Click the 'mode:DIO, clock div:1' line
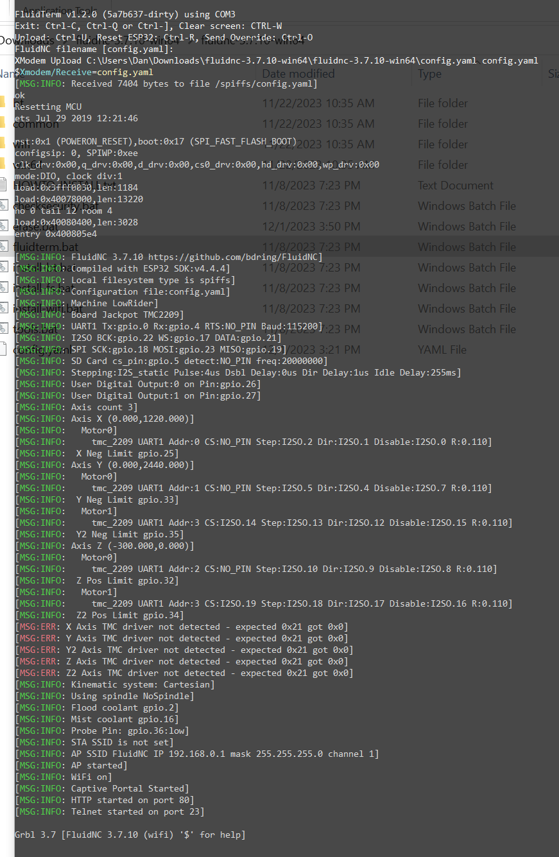Image resolution: width=559 pixels, height=857 pixels. click(69, 176)
